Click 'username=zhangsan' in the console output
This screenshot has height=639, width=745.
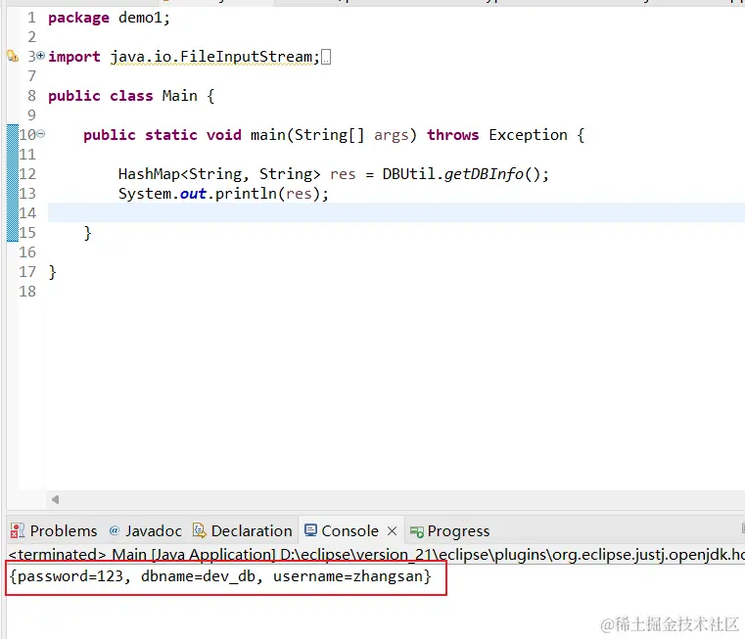(348, 576)
